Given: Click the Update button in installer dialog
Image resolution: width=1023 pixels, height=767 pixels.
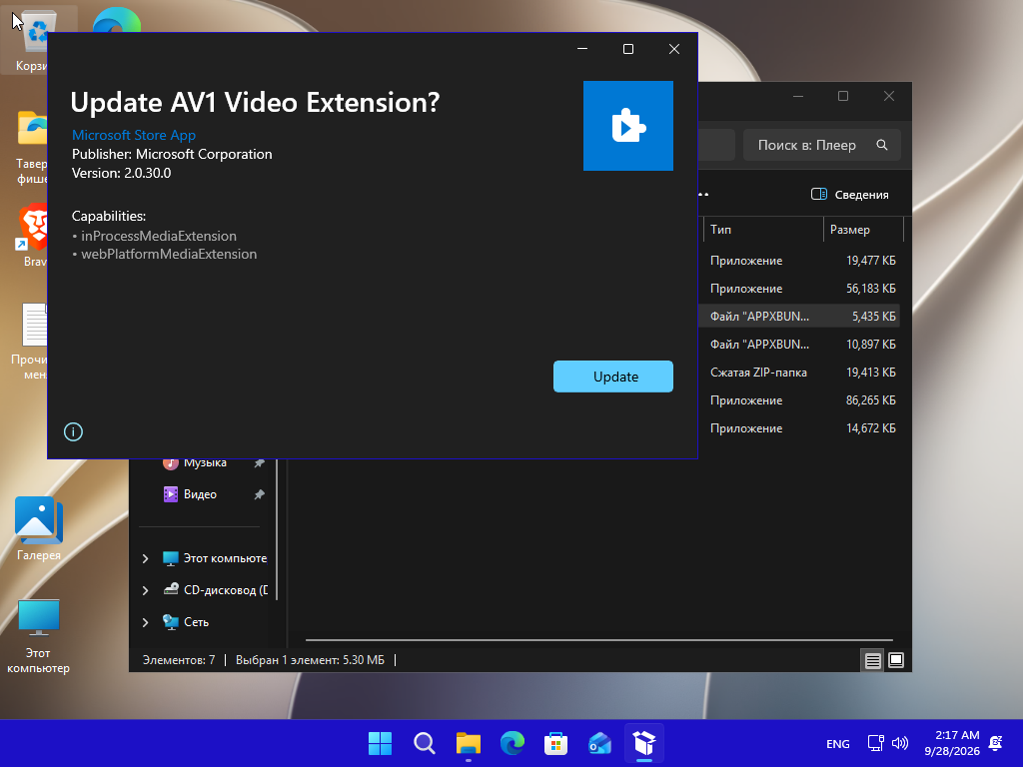Looking at the screenshot, I should (612, 377).
